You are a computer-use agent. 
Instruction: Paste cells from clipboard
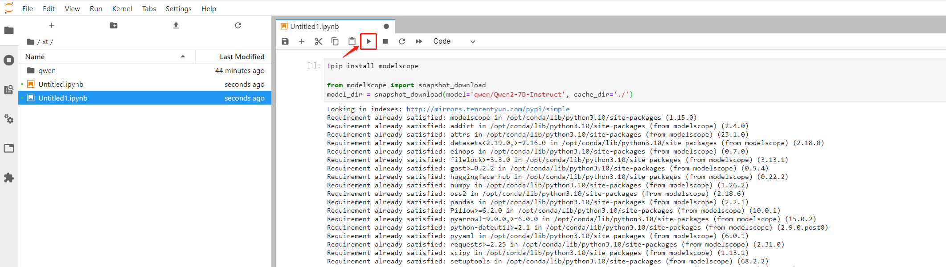(352, 41)
